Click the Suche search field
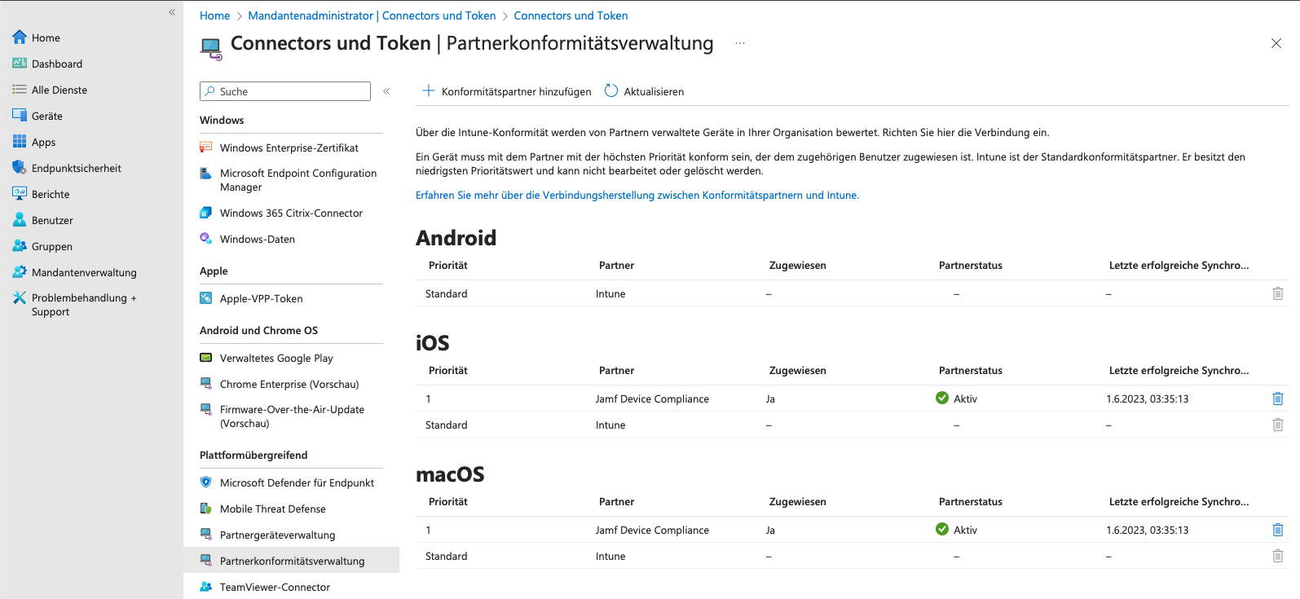Screen dimensions: 1300x599 (285, 91)
